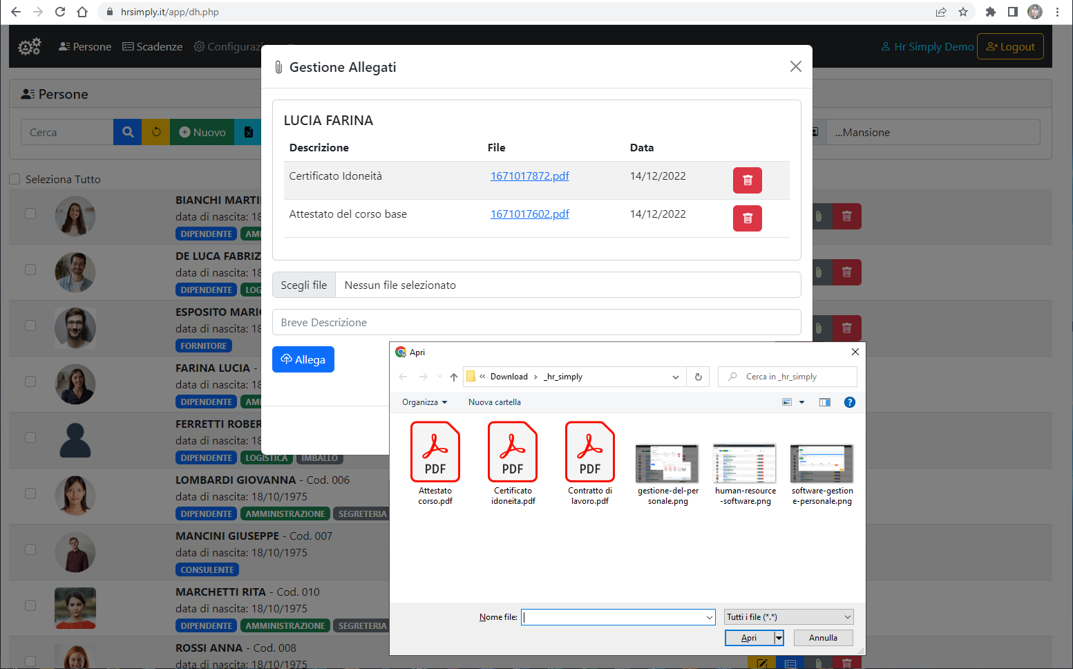Delete the Bianchi row with red trash
The height and width of the screenshot is (669, 1073).
coord(847,216)
